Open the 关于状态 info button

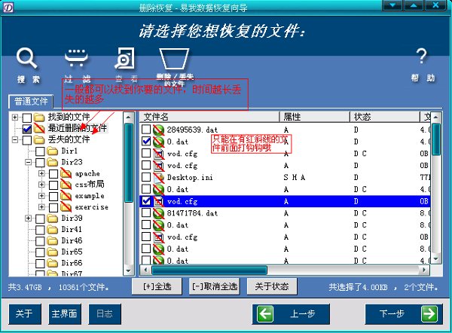(272, 286)
